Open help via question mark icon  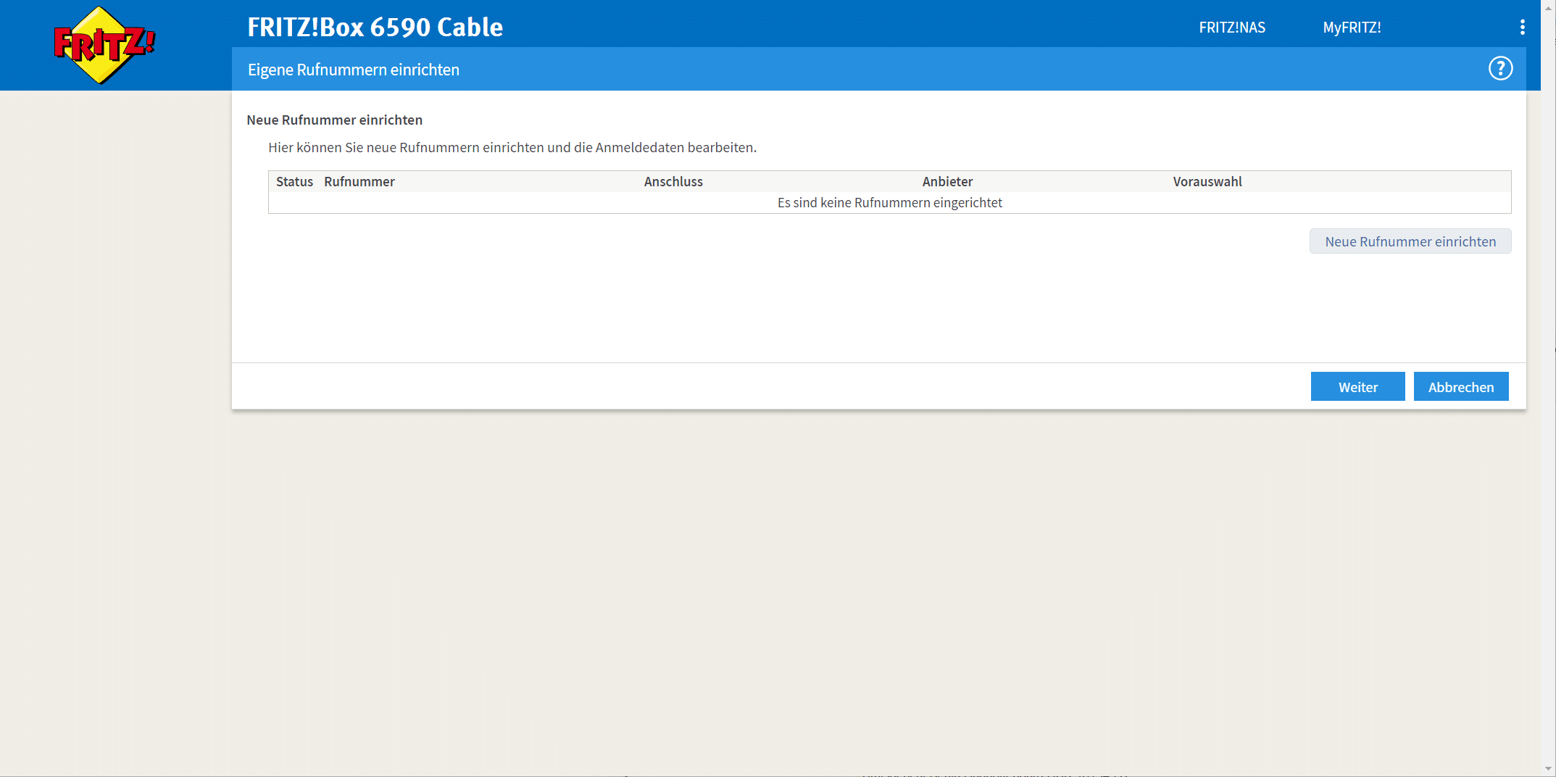[x=1500, y=69]
